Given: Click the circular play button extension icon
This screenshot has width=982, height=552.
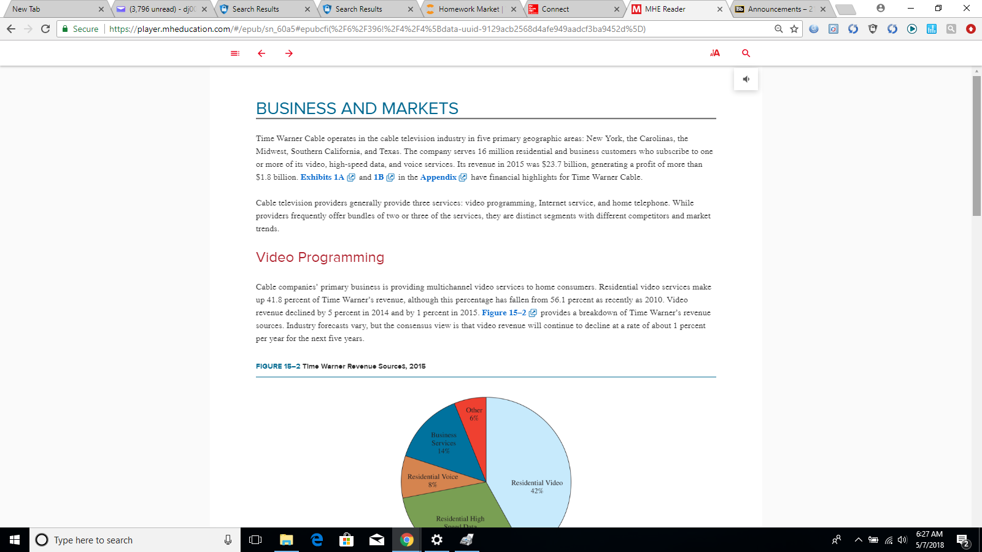Looking at the screenshot, I should [x=912, y=29].
